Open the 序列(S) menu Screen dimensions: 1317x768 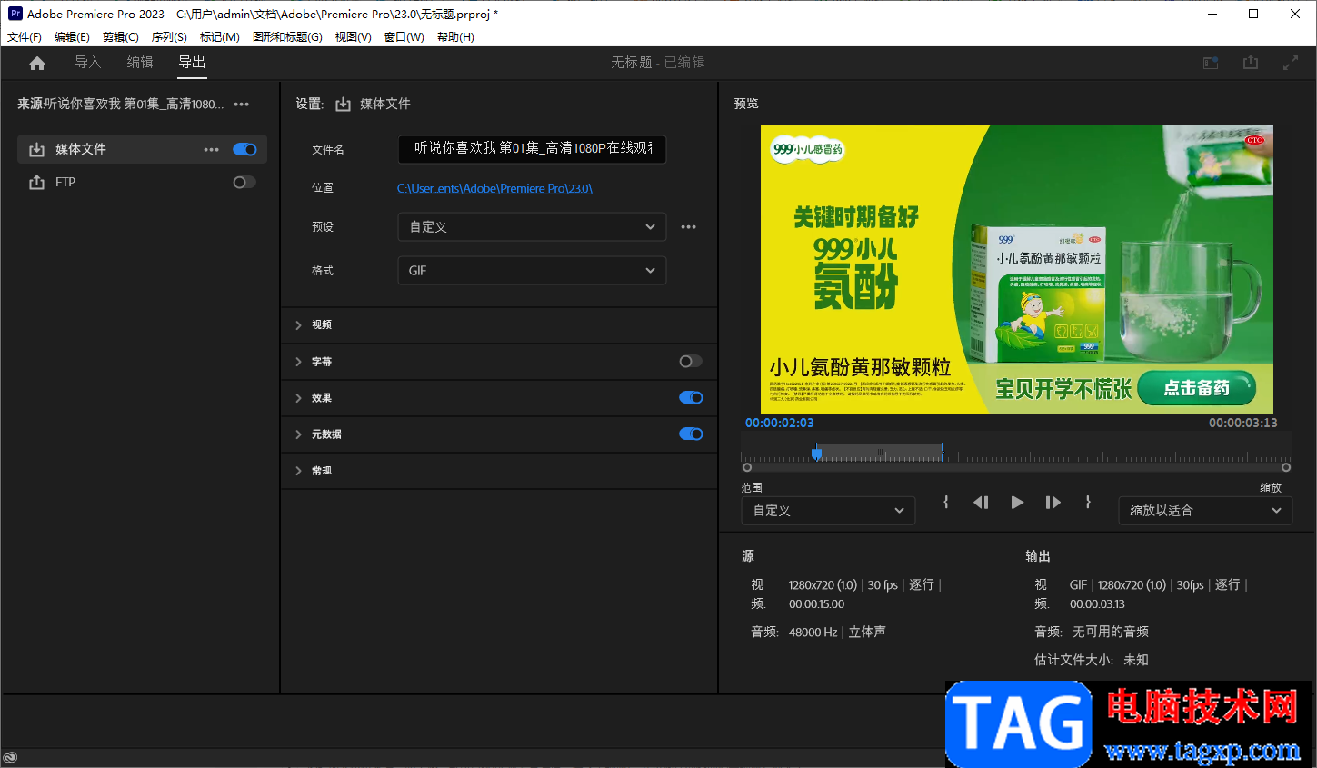169,37
